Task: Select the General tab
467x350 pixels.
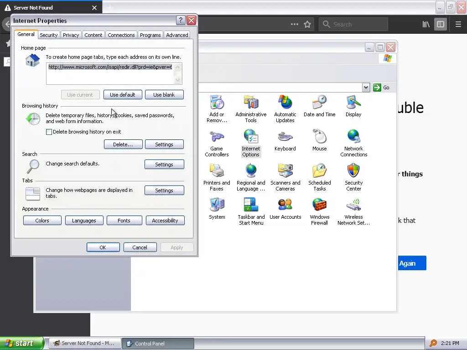Action: (x=26, y=34)
